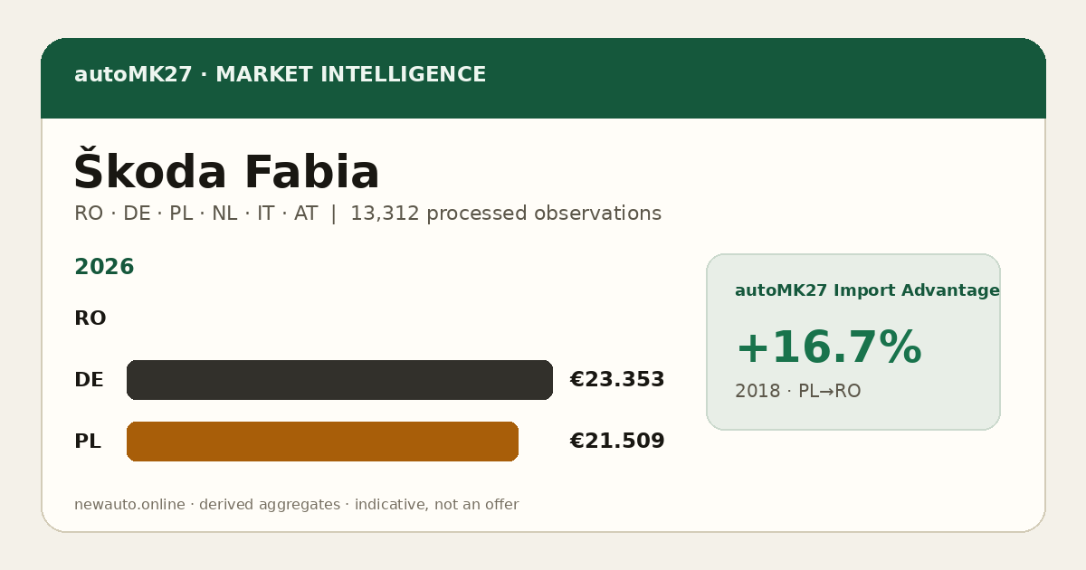Select the €21.509 price value

(617, 442)
